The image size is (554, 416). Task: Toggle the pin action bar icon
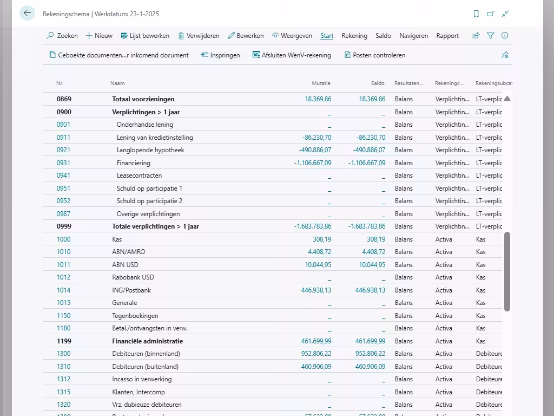(505, 55)
